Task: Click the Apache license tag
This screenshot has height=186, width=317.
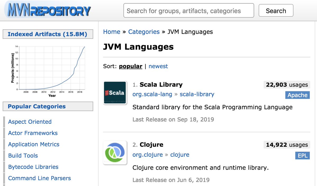Action: click(297, 95)
